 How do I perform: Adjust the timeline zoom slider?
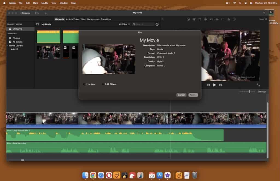point(249,91)
